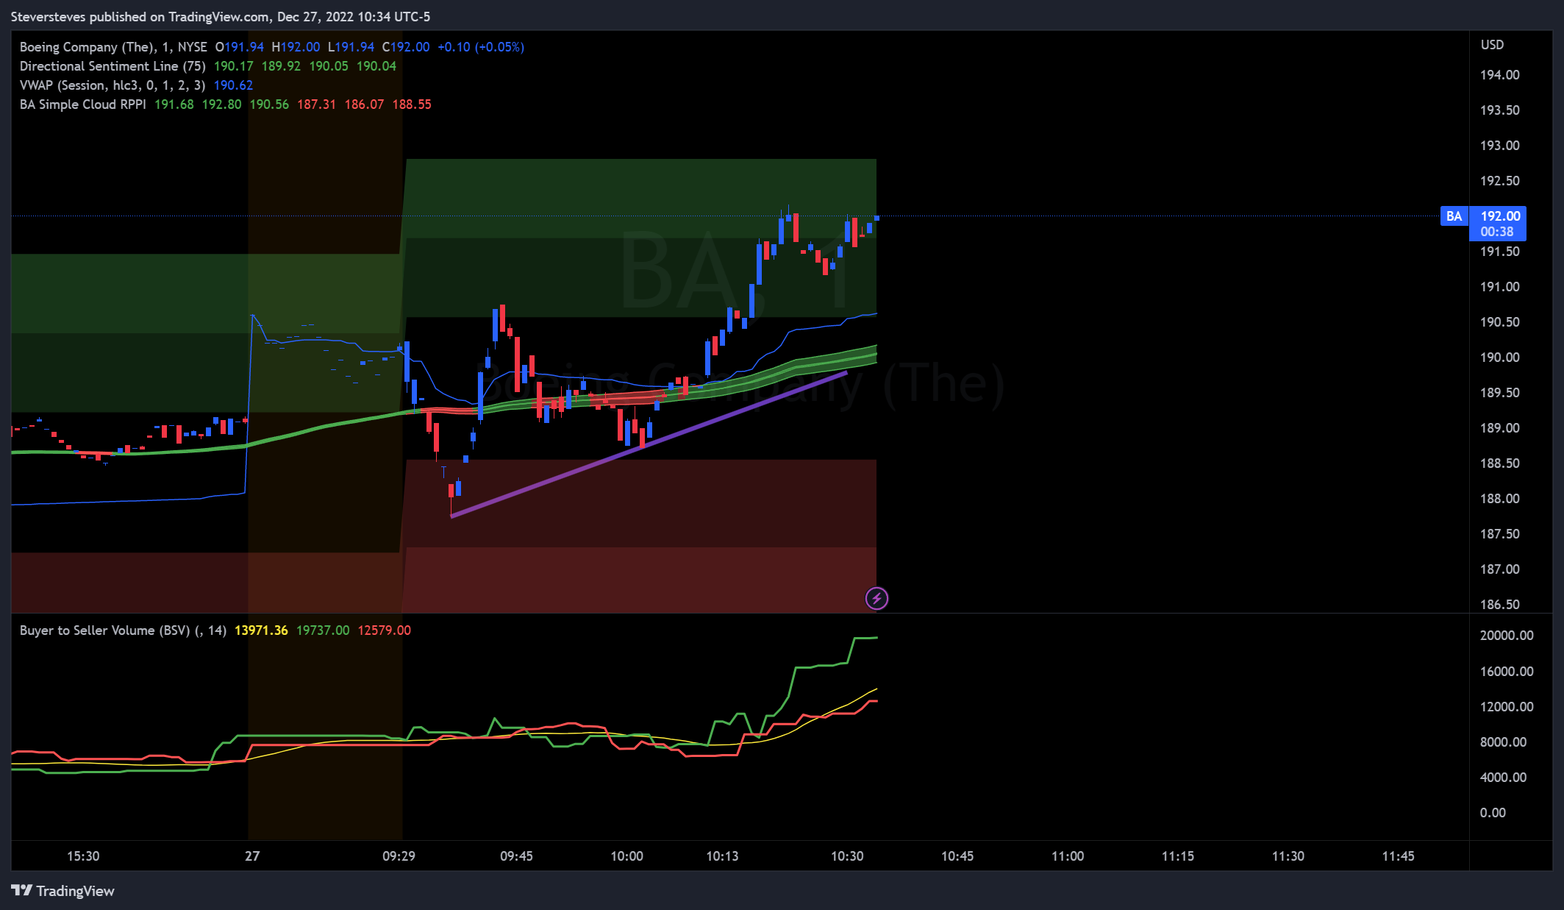The width and height of the screenshot is (1564, 910).
Task: Click the purple ascending trend line
Action: [x=649, y=444]
